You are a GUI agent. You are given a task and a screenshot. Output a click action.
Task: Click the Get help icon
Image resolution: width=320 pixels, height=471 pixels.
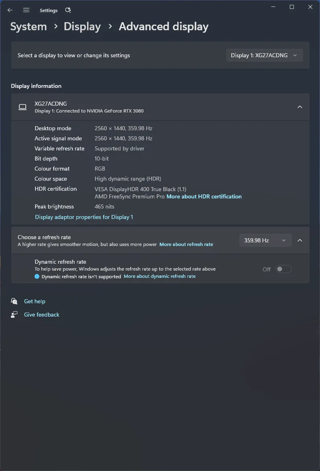click(14, 301)
